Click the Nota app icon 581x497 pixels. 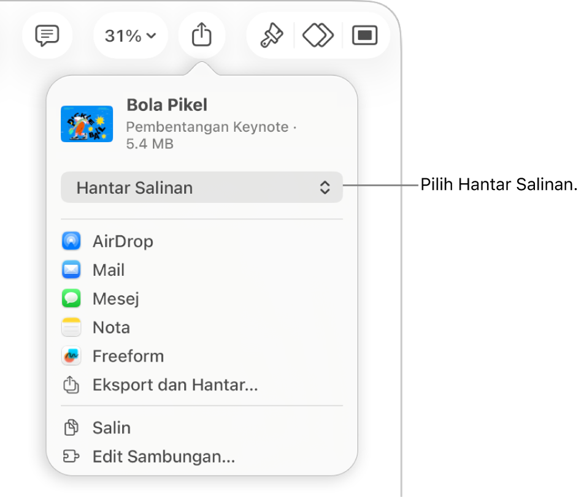tap(71, 327)
